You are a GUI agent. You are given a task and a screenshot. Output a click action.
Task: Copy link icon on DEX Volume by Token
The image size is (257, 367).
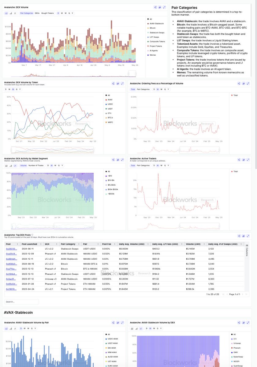point(118,83)
